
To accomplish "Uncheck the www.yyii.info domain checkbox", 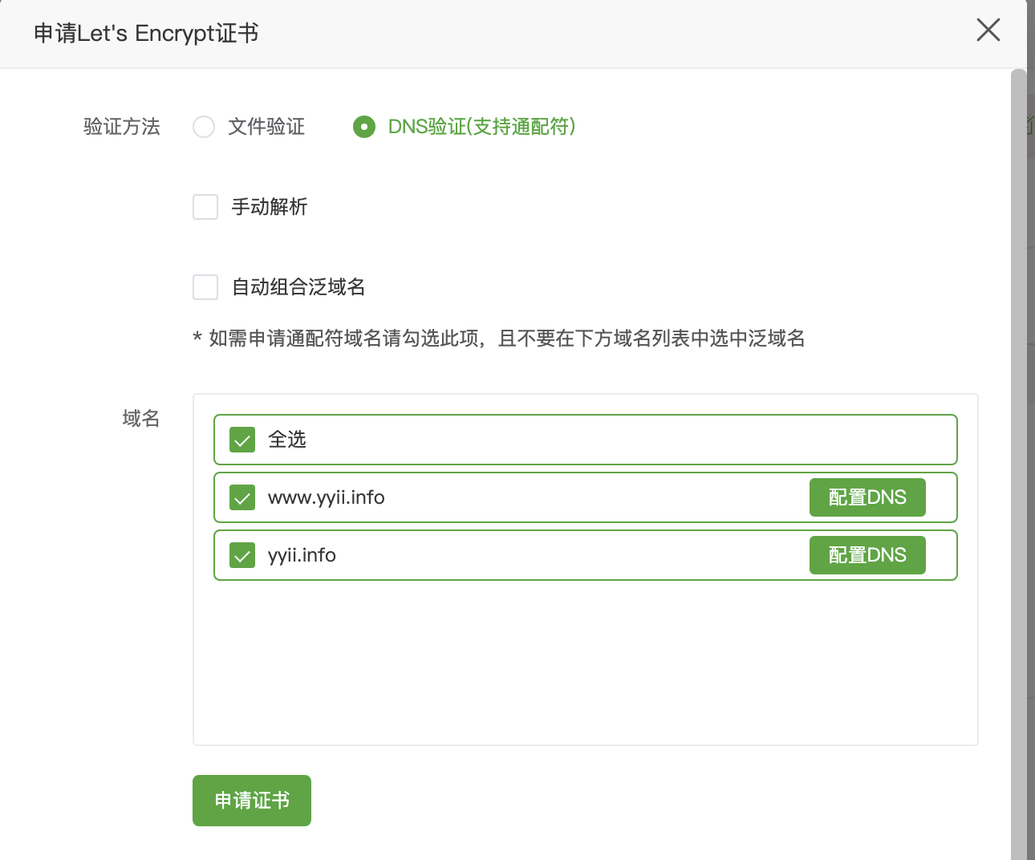I will (x=242, y=497).
